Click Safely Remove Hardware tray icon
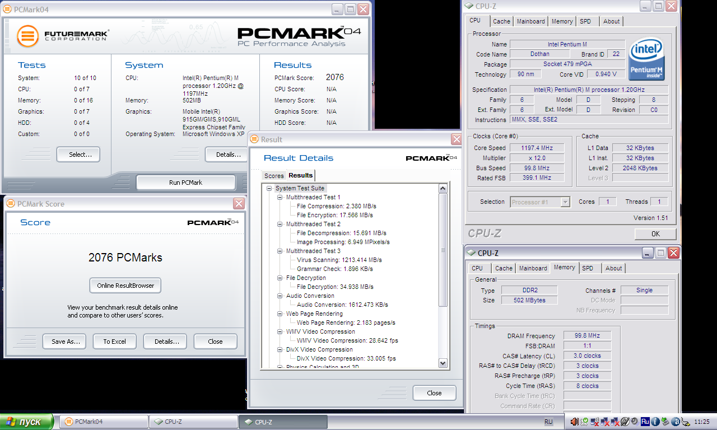Image resolution: width=717 pixels, height=430 pixels. tap(665, 422)
